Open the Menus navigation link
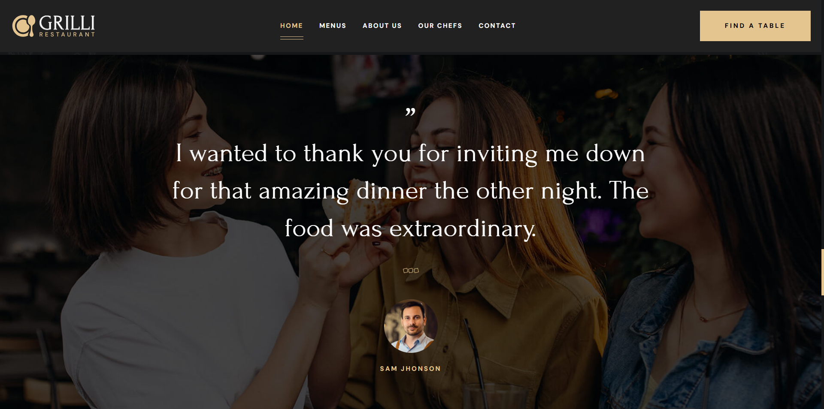The image size is (824, 409). click(x=333, y=26)
